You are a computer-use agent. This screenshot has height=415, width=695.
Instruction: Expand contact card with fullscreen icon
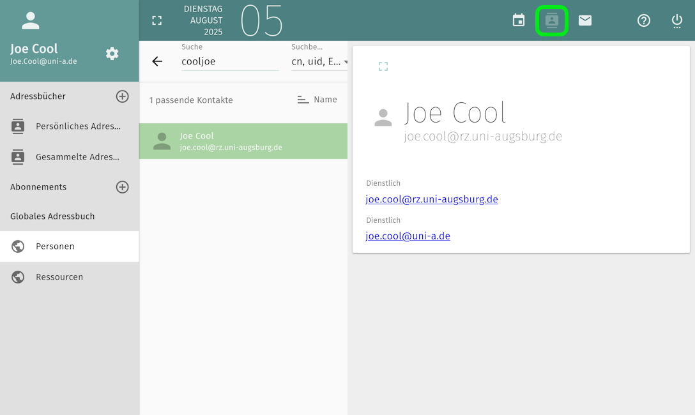coord(383,66)
